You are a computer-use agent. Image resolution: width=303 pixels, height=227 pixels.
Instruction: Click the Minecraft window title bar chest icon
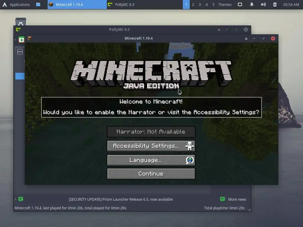tap(30, 38)
